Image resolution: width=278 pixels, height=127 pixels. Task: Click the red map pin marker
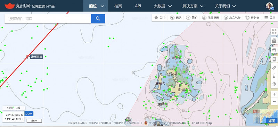(x=27, y=57)
